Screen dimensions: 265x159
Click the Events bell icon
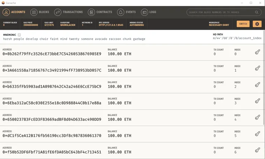pyautogui.click(x=120, y=12)
